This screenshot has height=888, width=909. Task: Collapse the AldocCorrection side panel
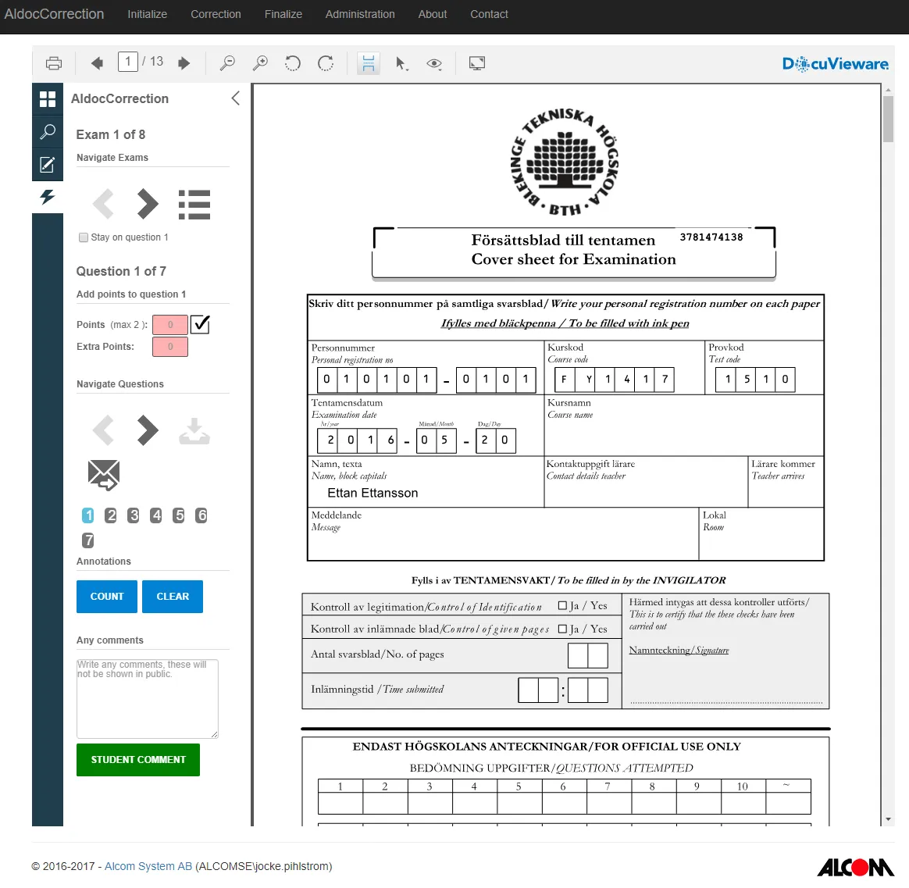[x=235, y=98]
